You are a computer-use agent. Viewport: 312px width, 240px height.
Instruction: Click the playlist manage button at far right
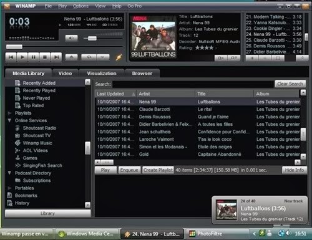coord(302,58)
